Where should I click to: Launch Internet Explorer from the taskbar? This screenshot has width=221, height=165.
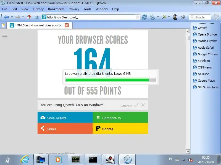point(25,159)
